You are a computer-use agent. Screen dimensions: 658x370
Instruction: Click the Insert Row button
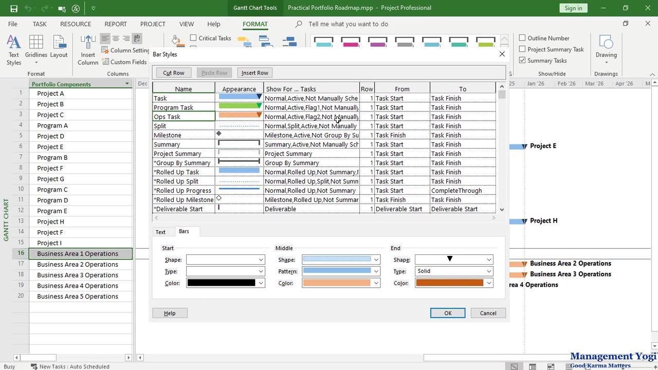(x=255, y=73)
